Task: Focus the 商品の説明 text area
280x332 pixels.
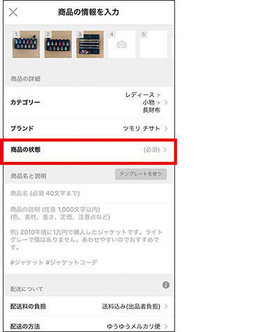Action: (89, 237)
